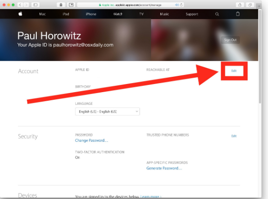This screenshot has height=199, width=268.
Task: Click the Devices section heading
Action: pos(28,196)
